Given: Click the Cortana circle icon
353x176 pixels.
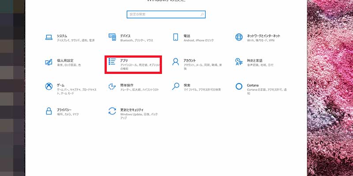Looking at the screenshot, I should point(239,86).
